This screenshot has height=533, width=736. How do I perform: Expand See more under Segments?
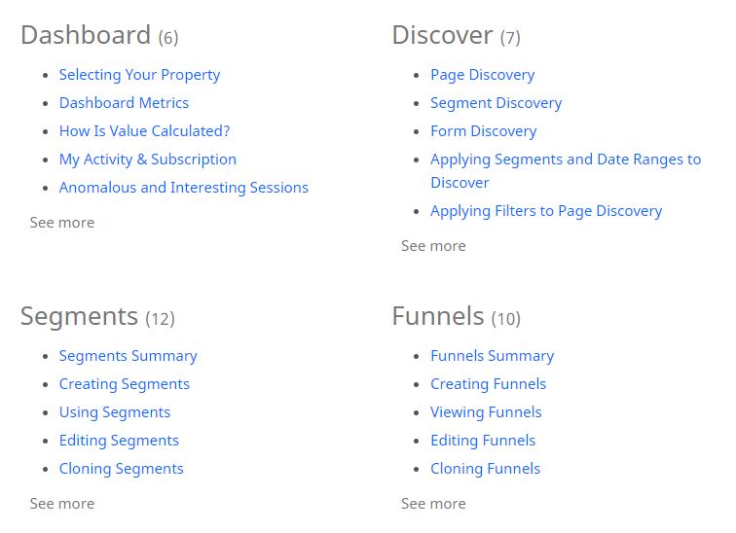(61, 504)
